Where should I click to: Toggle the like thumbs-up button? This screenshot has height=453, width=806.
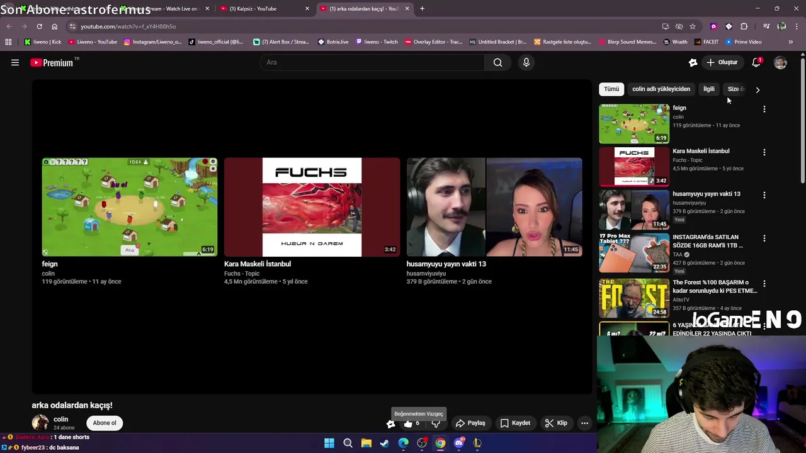[408, 423]
